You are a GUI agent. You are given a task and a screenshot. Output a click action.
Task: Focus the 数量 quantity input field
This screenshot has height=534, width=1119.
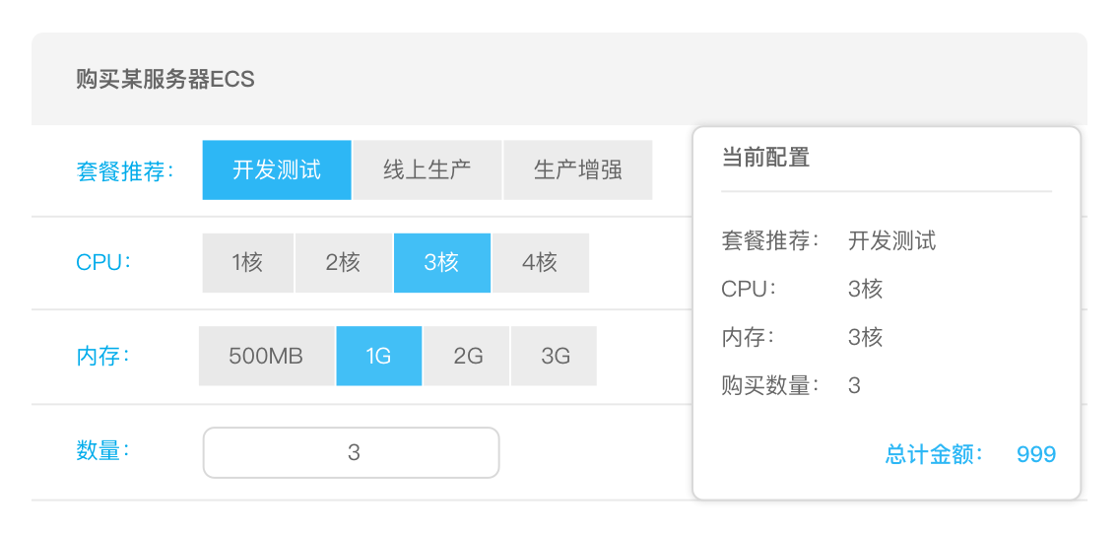point(352,452)
